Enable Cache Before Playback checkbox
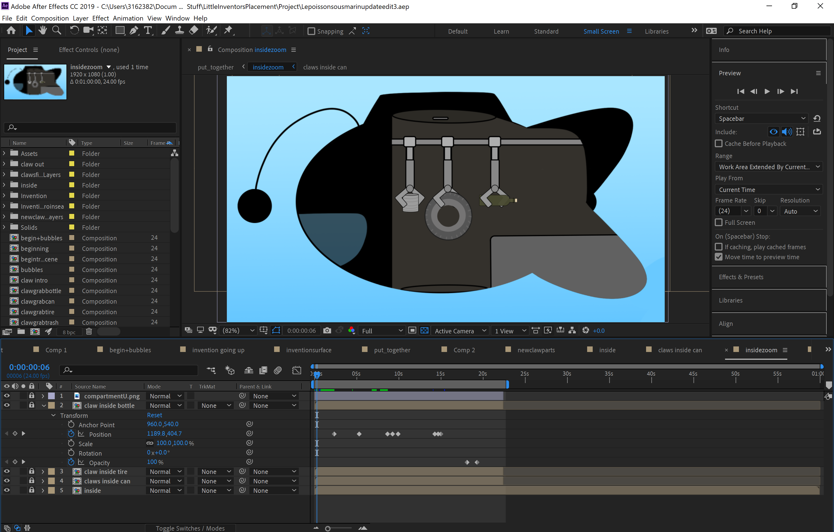 (x=719, y=143)
